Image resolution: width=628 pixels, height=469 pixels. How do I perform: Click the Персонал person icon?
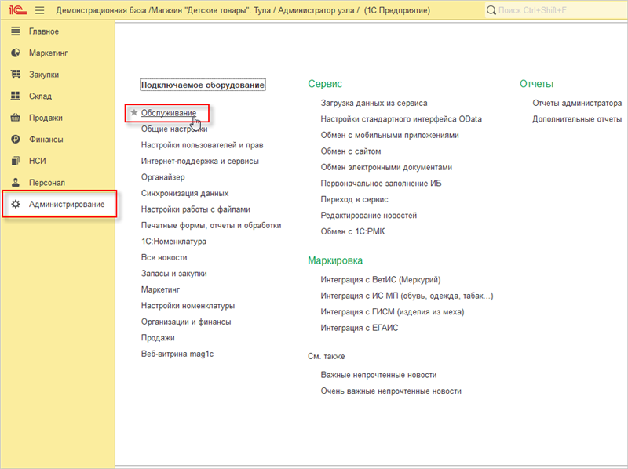(x=15, y=183)
